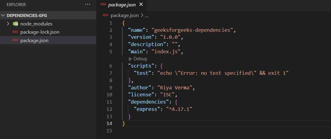The image size is (331, 139).
Task: Click the breadcrumb ellipsis after package.json
Action: pos(146,15)
